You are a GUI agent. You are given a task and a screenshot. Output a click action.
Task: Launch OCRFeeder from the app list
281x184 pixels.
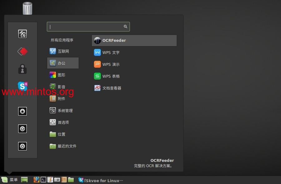(134, 41)
